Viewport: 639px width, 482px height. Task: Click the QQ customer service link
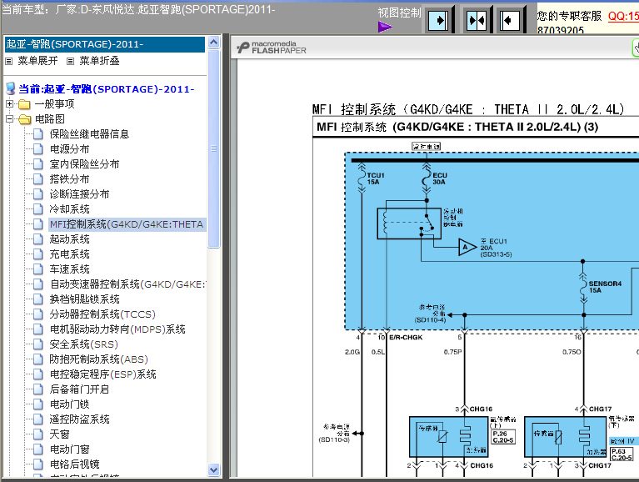pos(623,17)
